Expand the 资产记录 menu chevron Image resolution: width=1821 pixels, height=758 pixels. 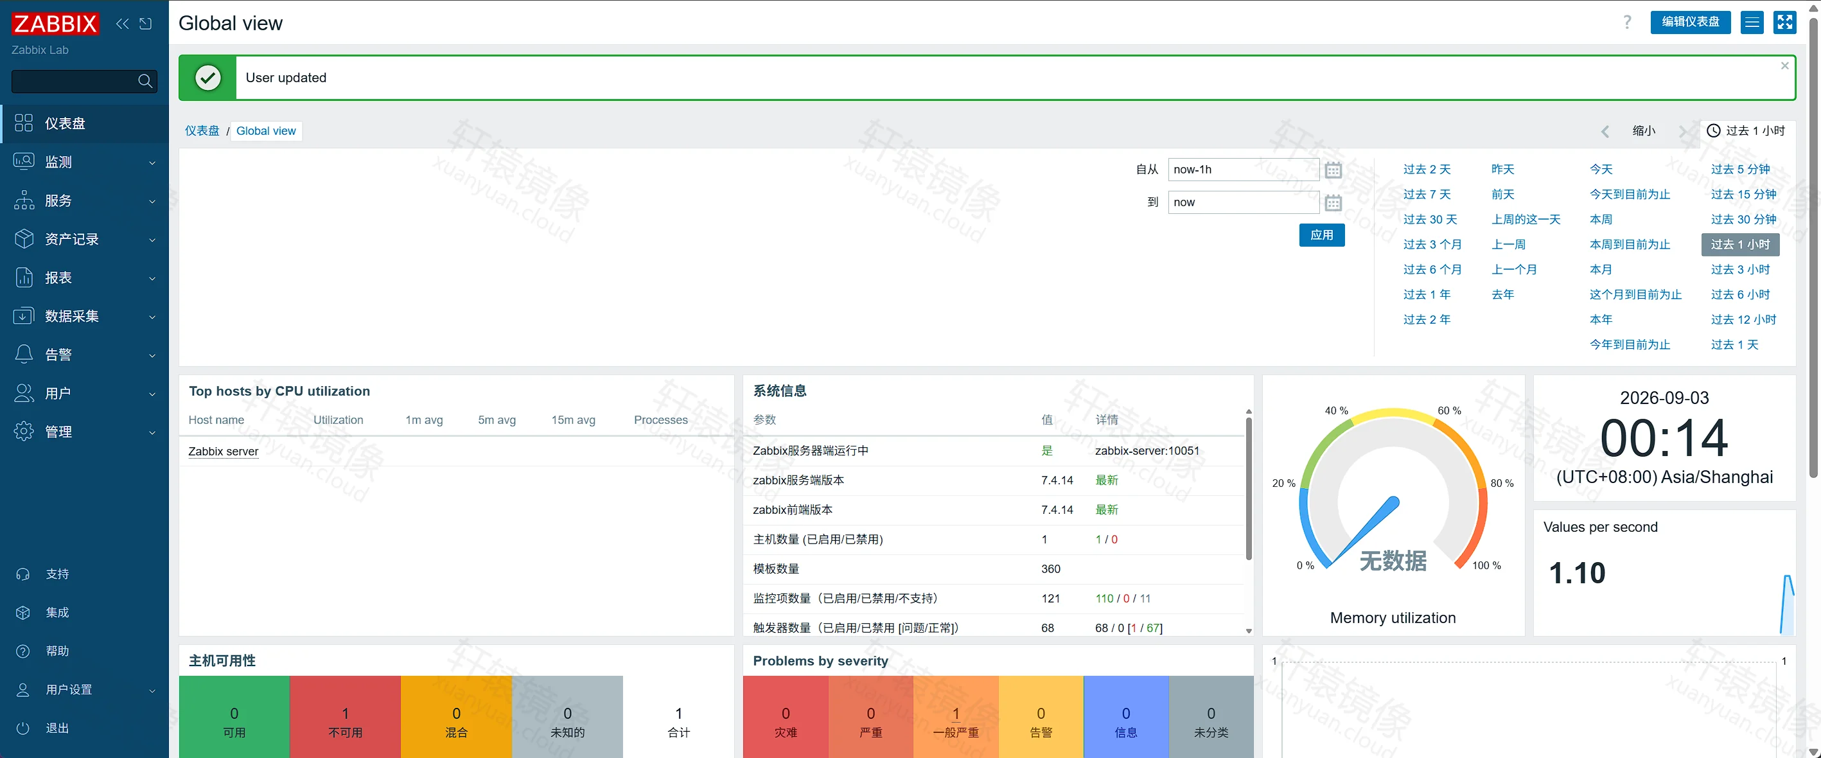point(152,240)
